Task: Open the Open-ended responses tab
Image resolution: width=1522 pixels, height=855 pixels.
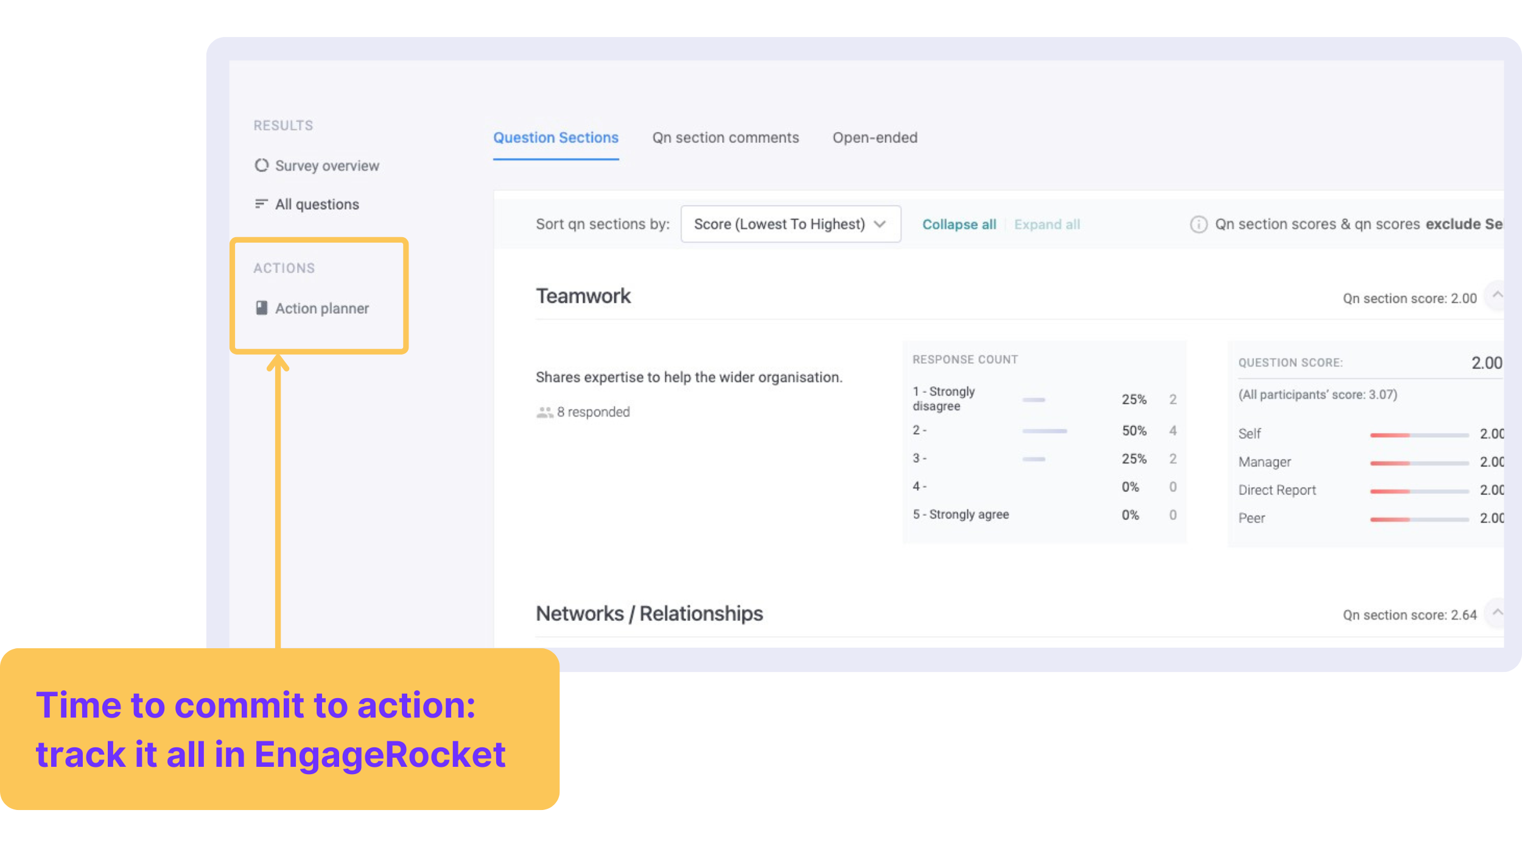Action: (875, 137)
